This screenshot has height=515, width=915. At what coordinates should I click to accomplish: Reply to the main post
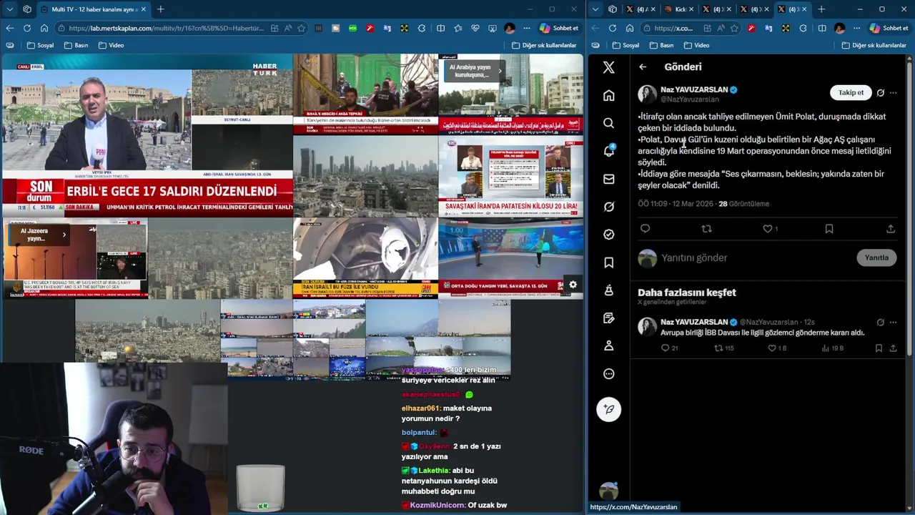coord(645,229)
